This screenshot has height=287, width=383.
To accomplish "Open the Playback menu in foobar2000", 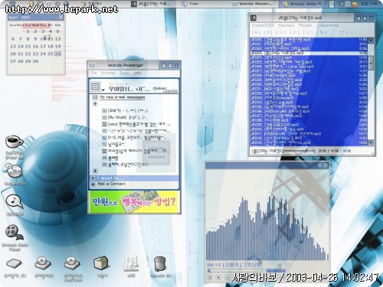I will pyautogui.click(x=286, y=25).
